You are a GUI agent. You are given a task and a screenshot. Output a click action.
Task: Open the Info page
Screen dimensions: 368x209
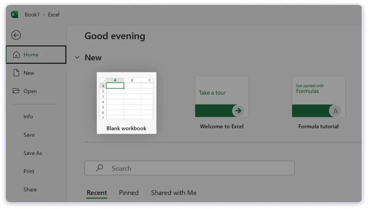[x=28, y=116]
